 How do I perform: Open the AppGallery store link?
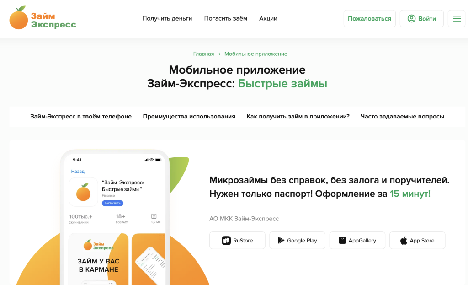coord(357,241)
